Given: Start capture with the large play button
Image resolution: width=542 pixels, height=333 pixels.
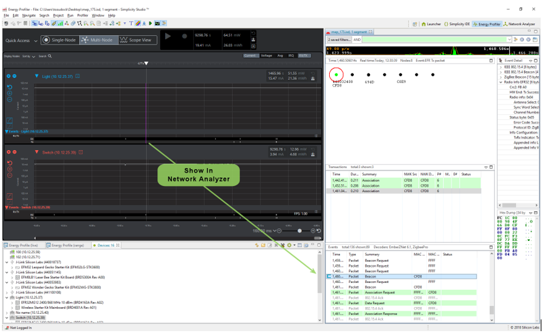Looking at the screenshot, I should point(168,36).
